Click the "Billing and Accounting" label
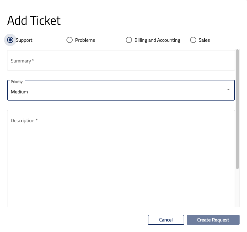 pyautogui.click(x=157, y=40)
